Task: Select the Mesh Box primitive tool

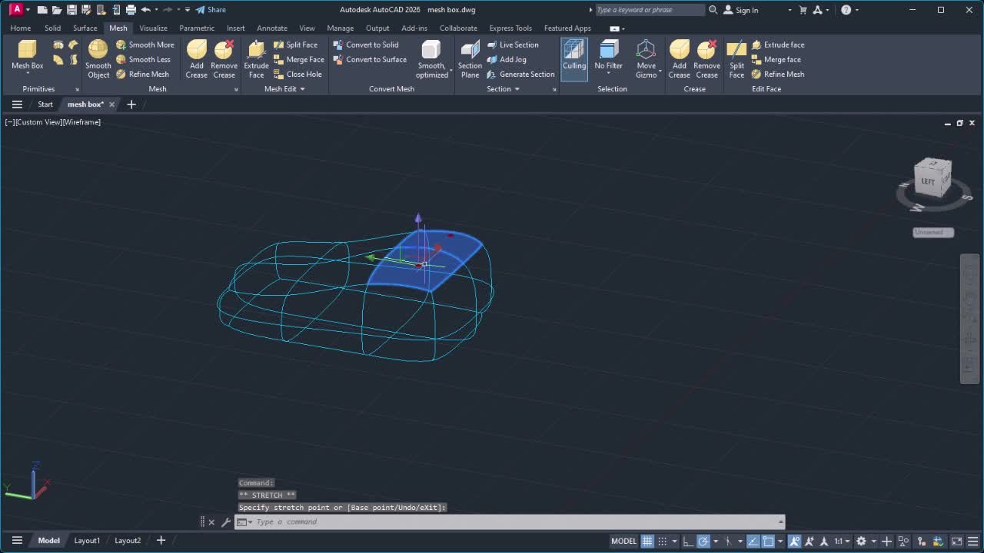Action: pyautogui.click(x=27, y=54)
